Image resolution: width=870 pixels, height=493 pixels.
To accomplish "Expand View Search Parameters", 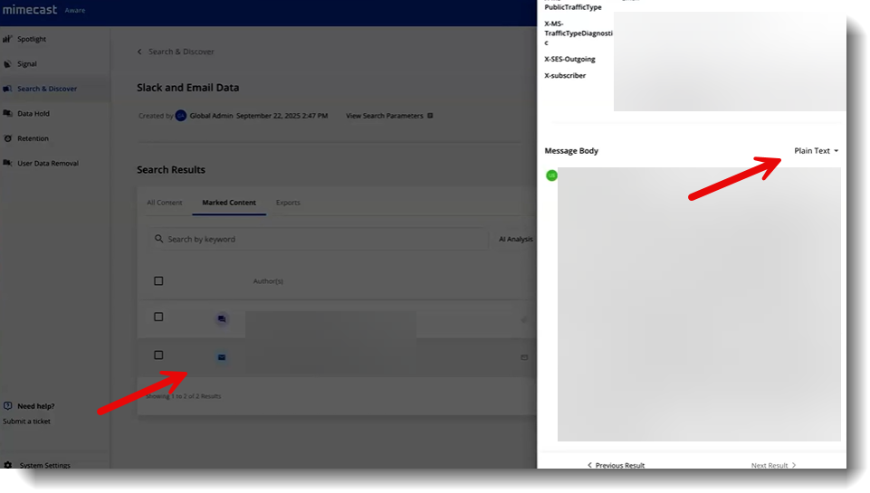I will [389, 116].
